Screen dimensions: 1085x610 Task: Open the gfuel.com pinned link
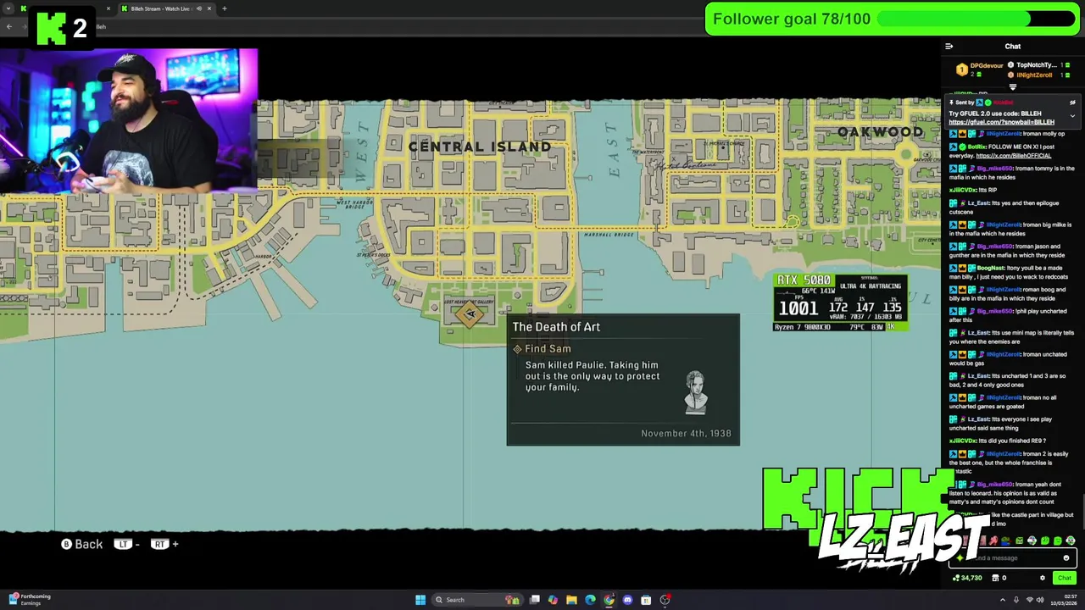click(1001, 122)
